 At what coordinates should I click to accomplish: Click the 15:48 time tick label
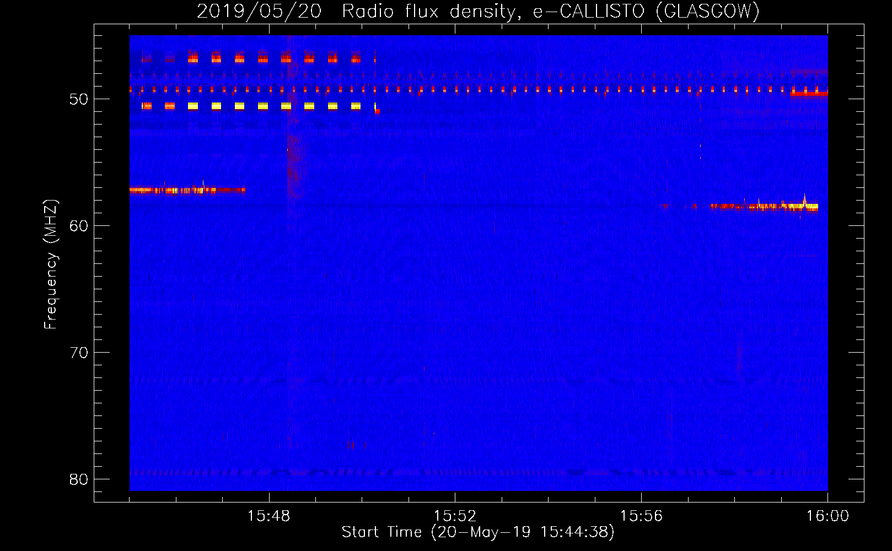pyautogui.click(x=269, y=516)
